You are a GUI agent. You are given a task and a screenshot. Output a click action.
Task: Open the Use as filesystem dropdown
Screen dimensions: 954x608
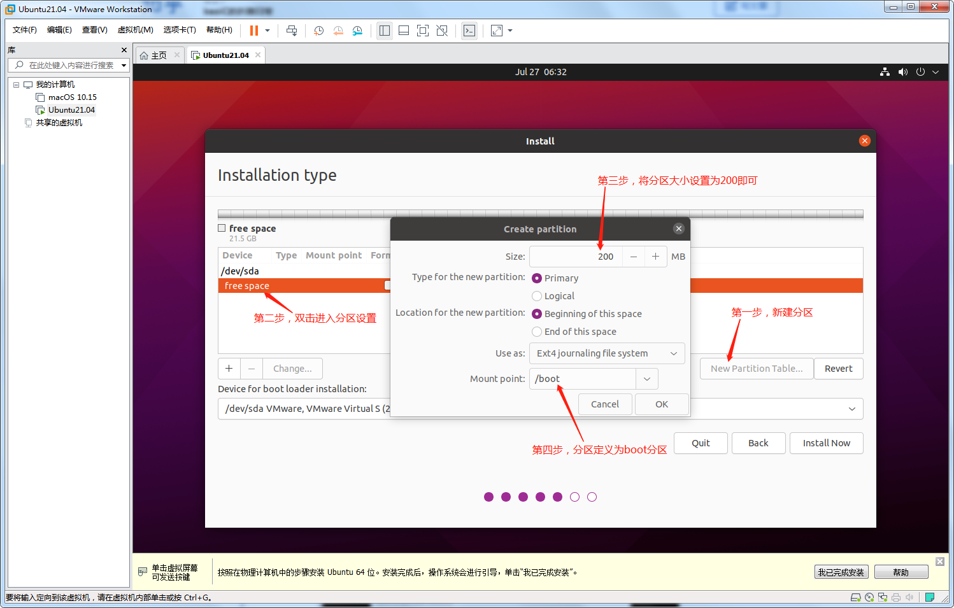point(607,353)
